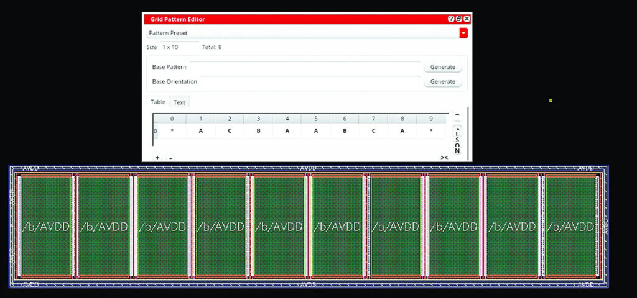Viewport: 637px width, 298px height.
Task: Click the >< collapse icon
Action: click(444, 158)
